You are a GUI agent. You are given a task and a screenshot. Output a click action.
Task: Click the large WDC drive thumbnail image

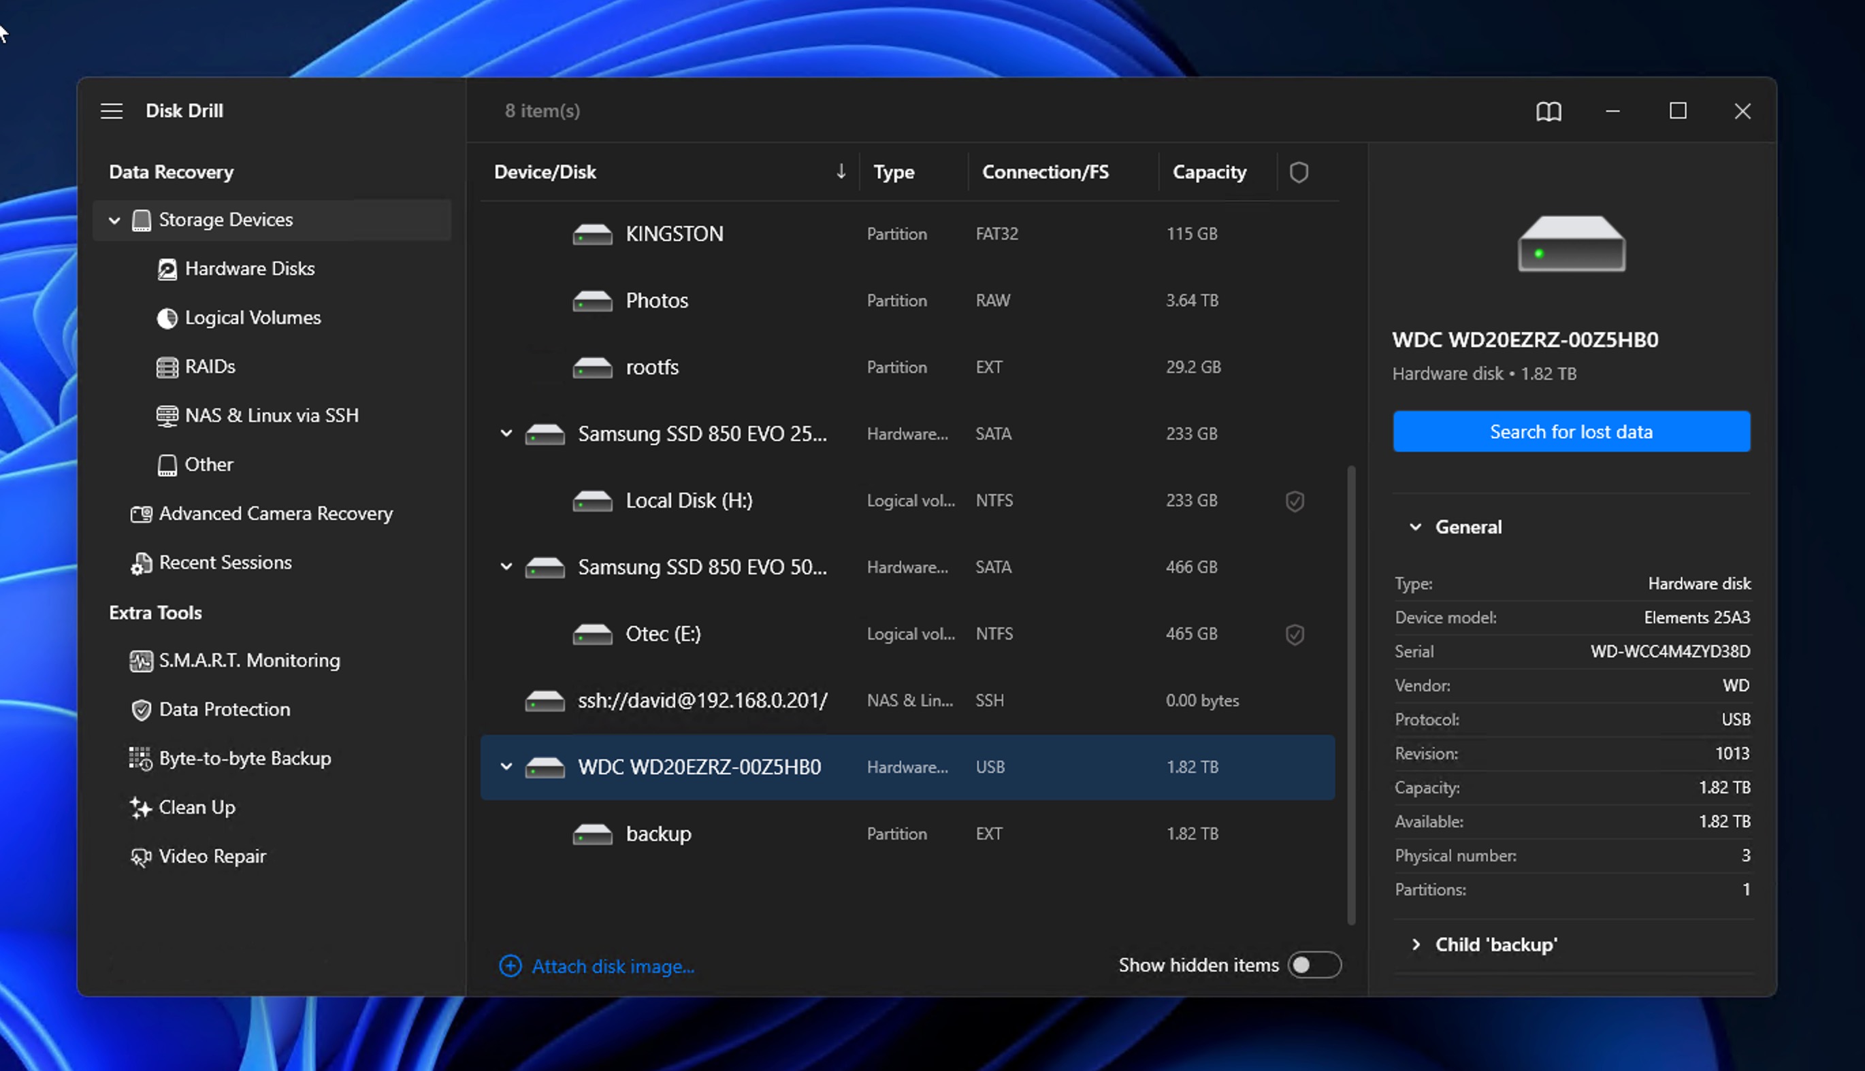pyautogui.click(x=1572, y=244)
